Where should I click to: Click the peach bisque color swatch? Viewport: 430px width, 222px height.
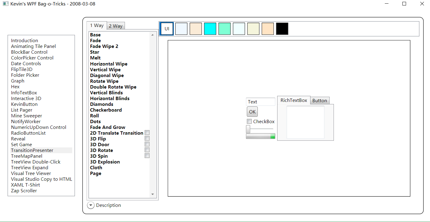point(267,29)
